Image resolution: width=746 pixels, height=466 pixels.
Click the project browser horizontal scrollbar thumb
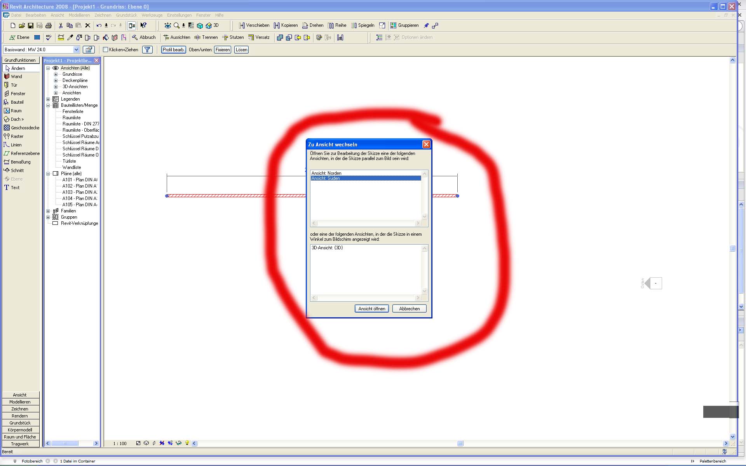65,443
